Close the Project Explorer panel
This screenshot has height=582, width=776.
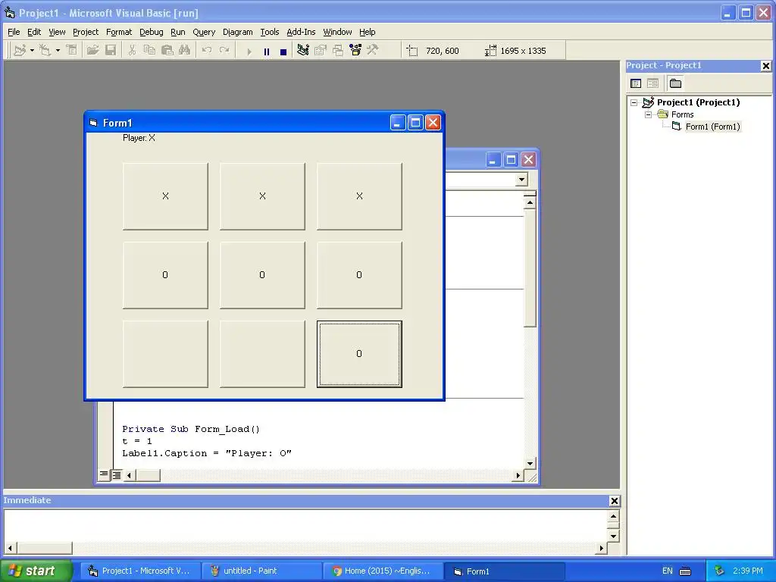coord(765,66)
